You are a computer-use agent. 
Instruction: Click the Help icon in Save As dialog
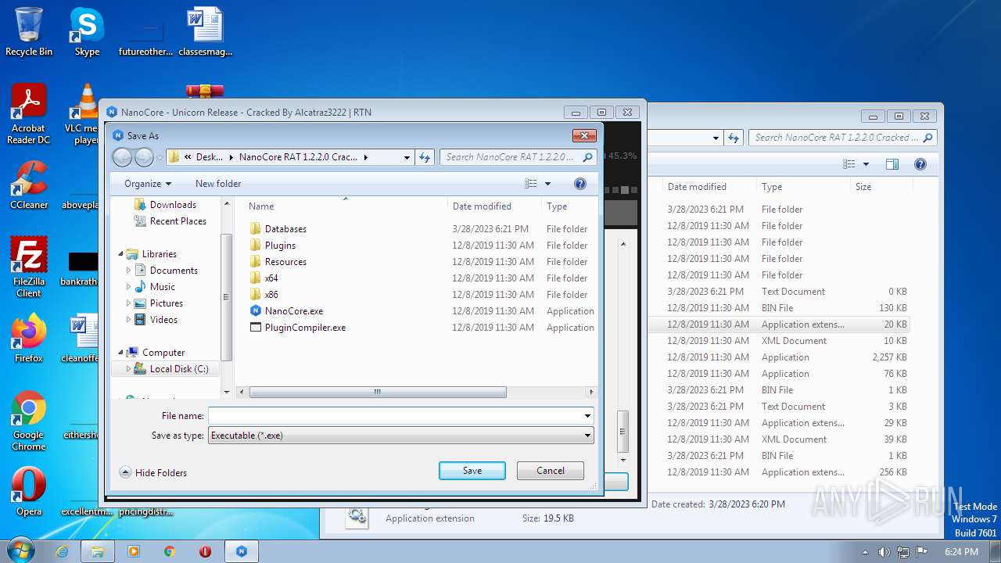pyautogui.click(x=580, y=184)
